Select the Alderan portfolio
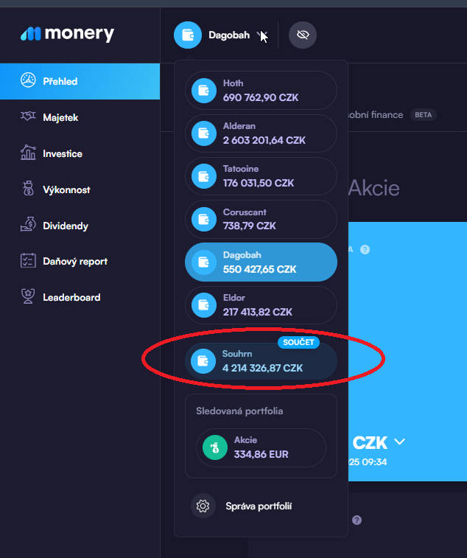 click(x=261, y=133)
